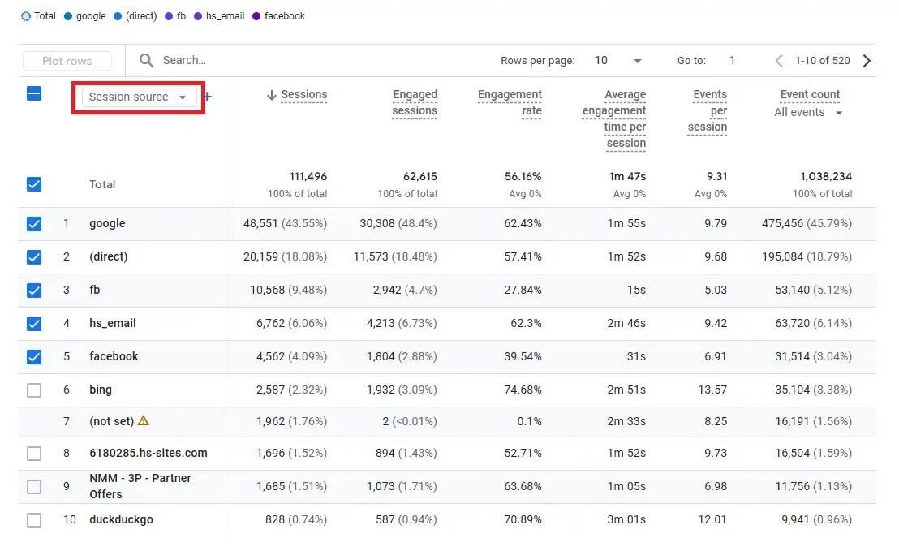Go to the previous page arrow
The width and height of the screenshot is (899, 547).
click(779, 61)
